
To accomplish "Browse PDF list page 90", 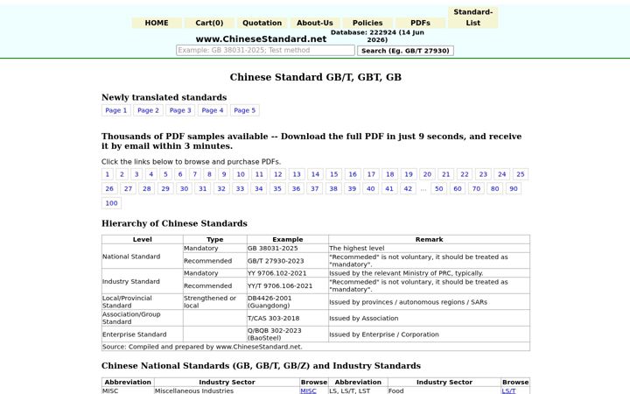I will point(514,188).
